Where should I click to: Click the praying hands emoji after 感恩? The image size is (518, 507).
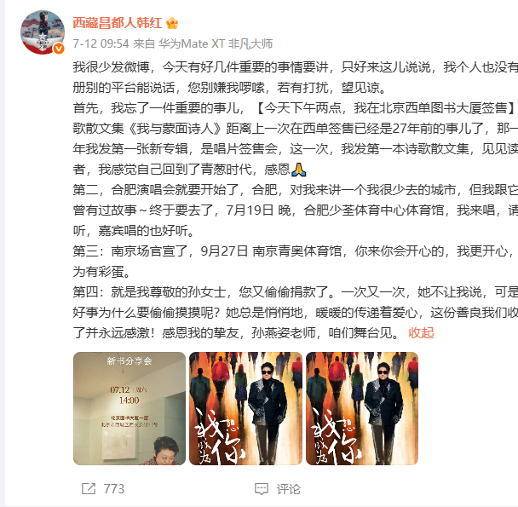point(299,170)
